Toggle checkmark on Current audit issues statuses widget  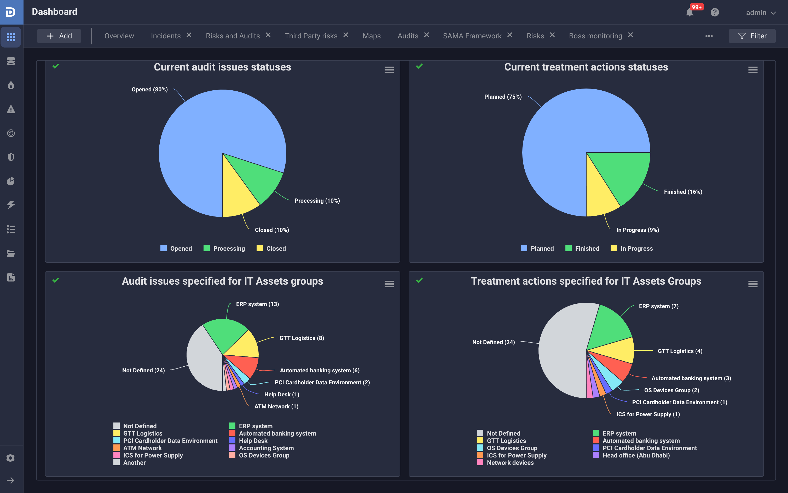(x=56, y=66)
